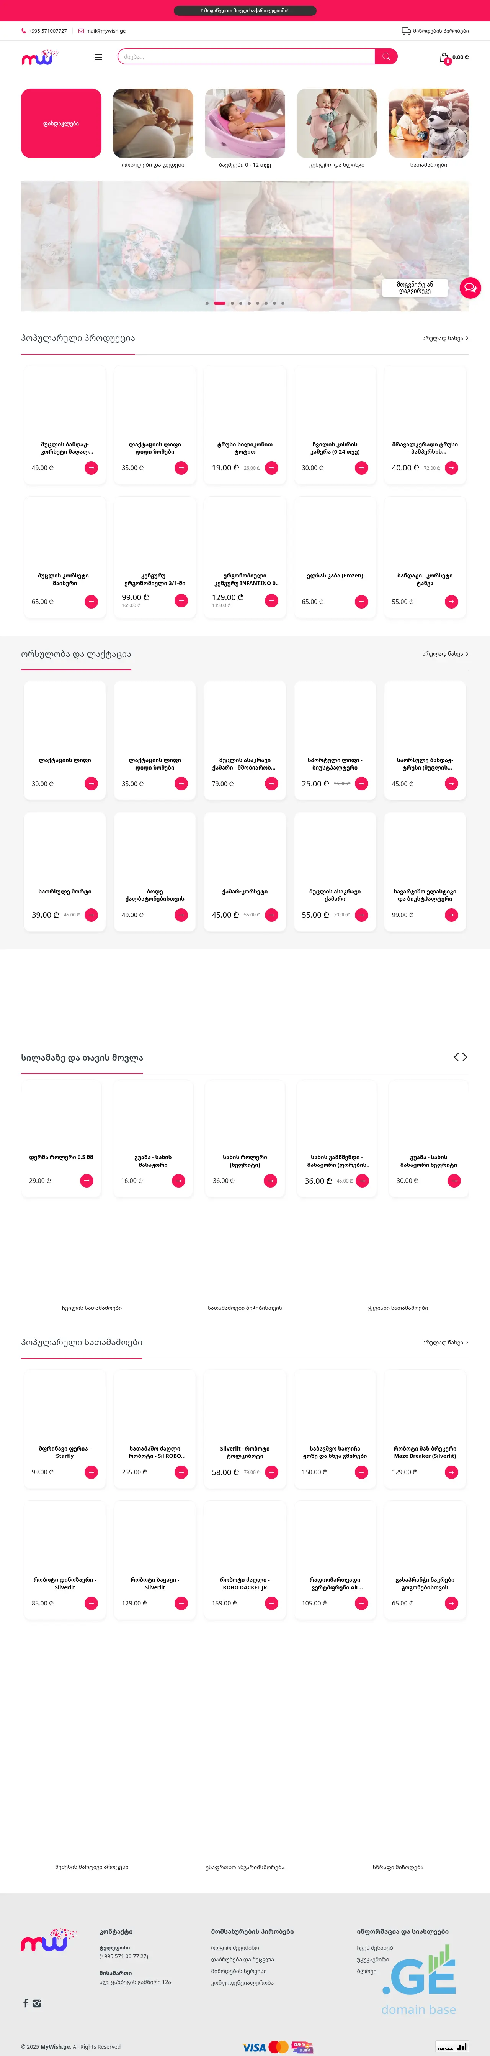Select the last banner carousel dot
490x2056 pixels.
(283, 303)
